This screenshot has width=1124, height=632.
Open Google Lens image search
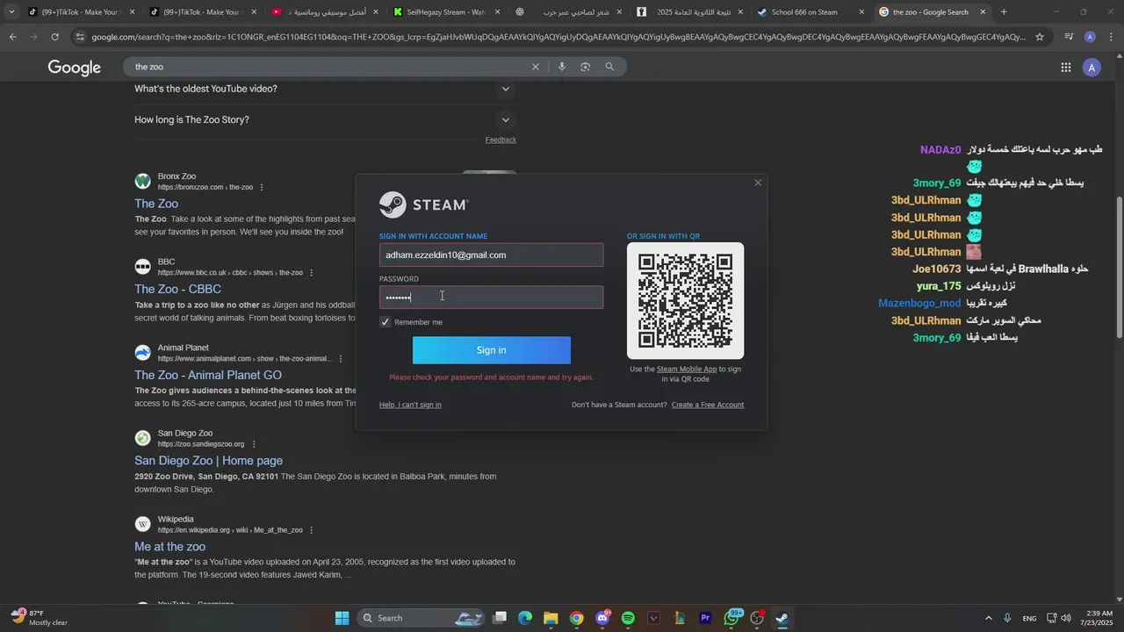586,67
